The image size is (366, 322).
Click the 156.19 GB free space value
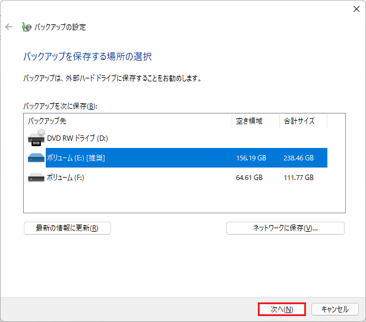tap(251, 158)
